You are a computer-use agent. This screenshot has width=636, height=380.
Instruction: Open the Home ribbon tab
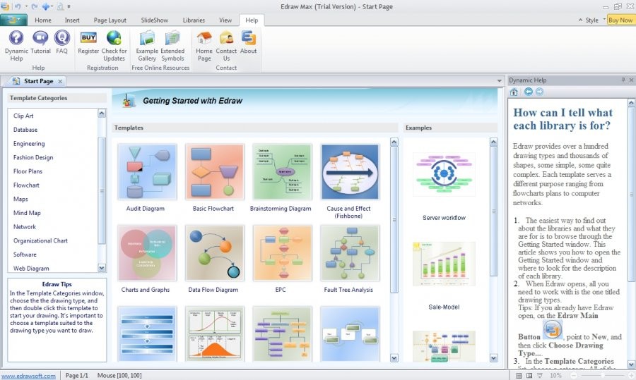pyautogui.click(x=43, y=20)
